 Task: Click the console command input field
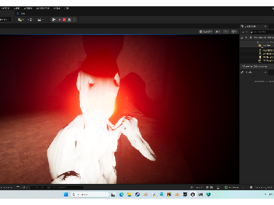[57, 187]
